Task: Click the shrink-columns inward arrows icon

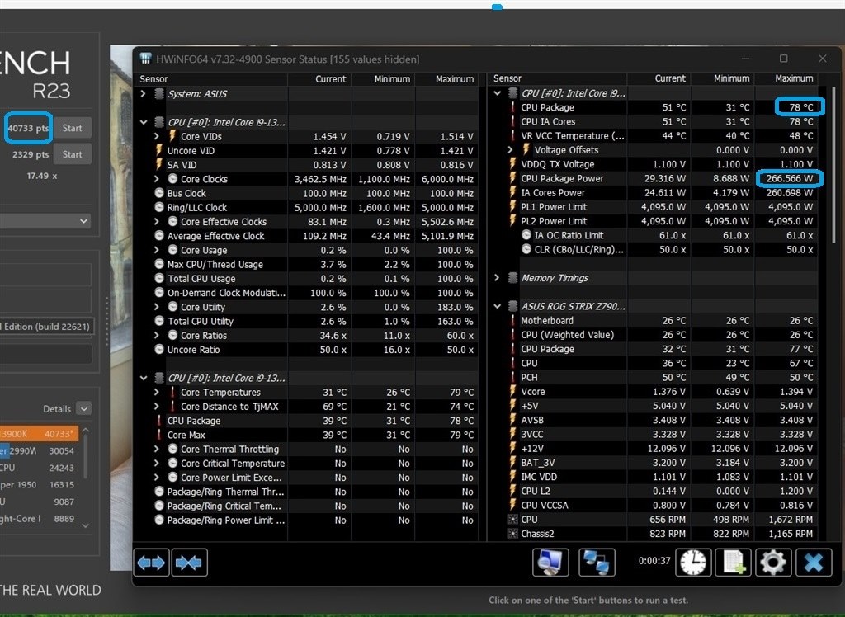Action: click(189, 563)
